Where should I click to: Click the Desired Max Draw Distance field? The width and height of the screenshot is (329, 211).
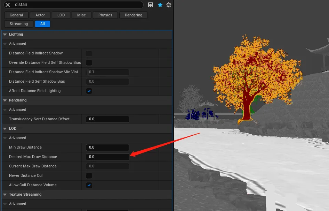[x=107, y=157]
